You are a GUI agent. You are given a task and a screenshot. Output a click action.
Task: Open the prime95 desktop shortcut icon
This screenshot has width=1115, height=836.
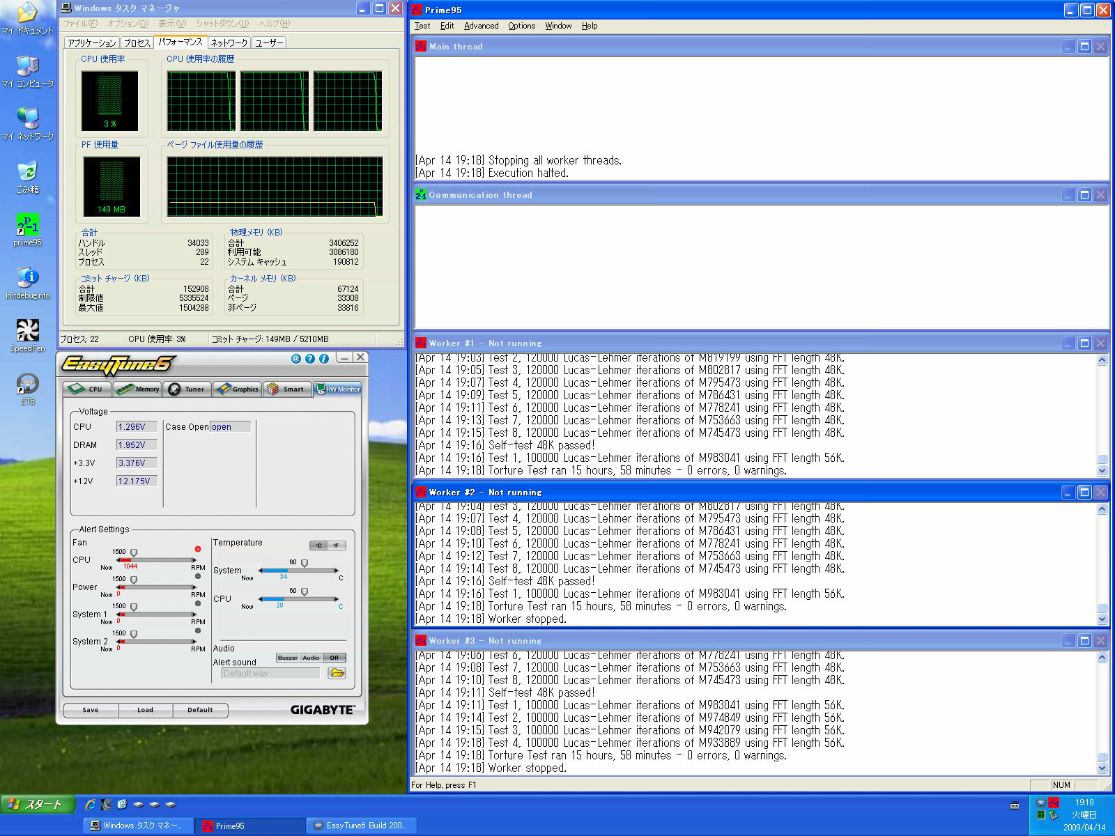(27, 230)
